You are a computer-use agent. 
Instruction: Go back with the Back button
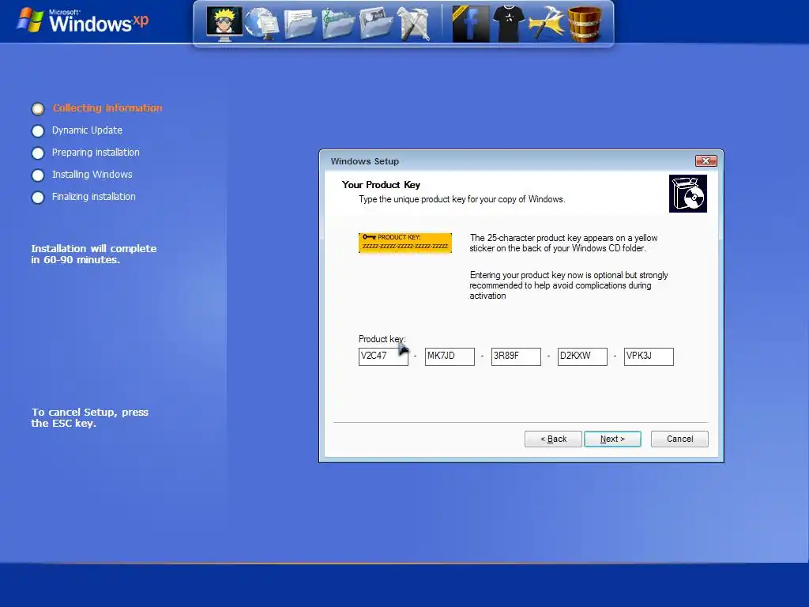553,439
